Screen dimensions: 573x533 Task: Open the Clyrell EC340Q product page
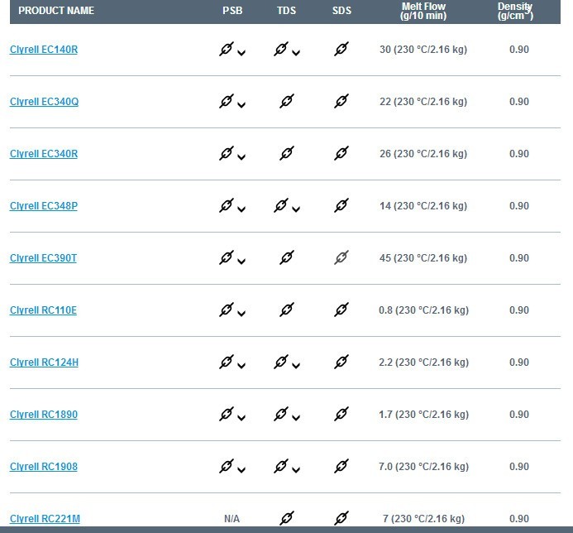click(x=44, y=102)
